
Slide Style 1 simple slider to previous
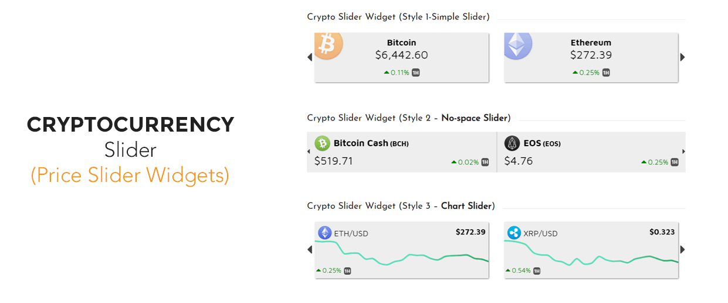tap(310, 57)
